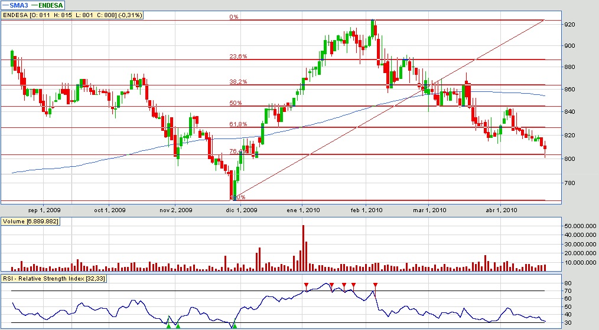Click the ENDESA legend entry

(x=47, y=5)
